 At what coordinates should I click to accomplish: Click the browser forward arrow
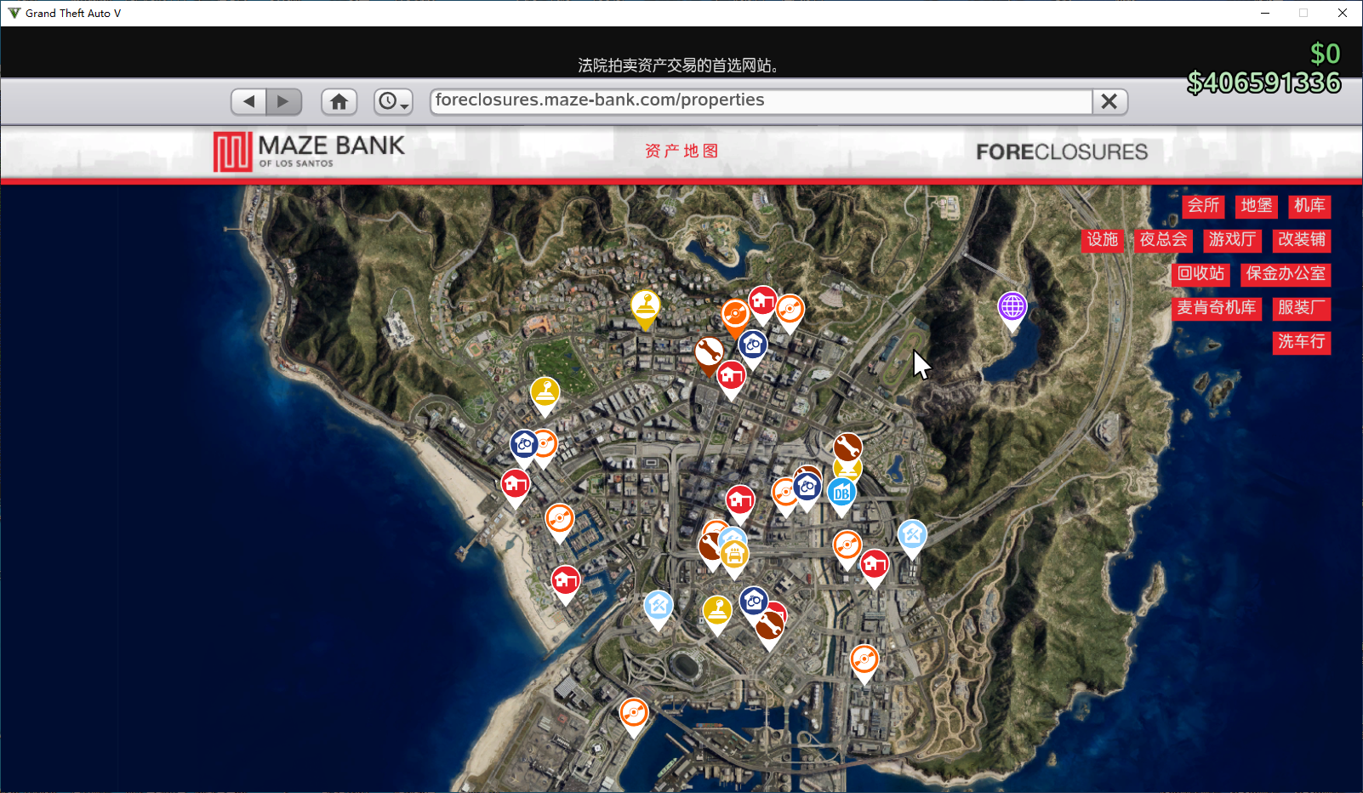283,101
